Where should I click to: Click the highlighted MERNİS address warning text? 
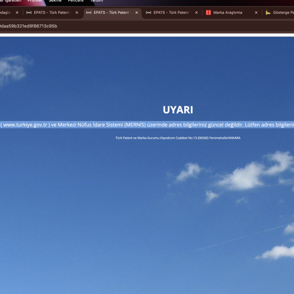click(x=147, y=124)
